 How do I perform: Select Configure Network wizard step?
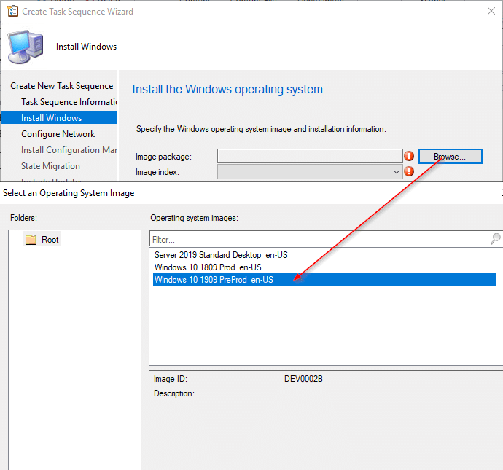pos(58,134)
